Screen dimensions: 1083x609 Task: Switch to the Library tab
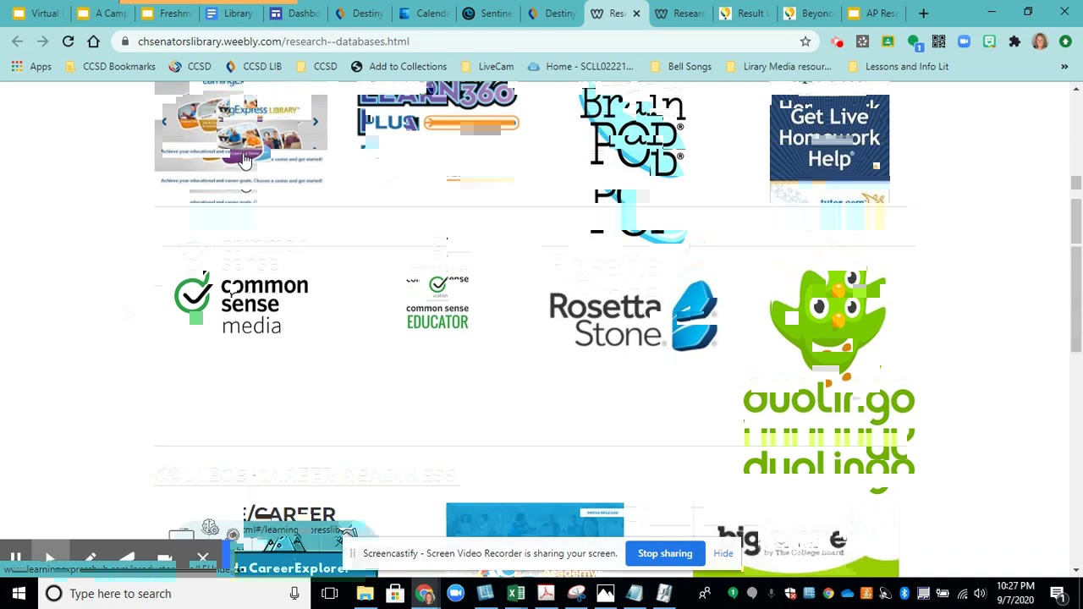(x=229, y=14)
